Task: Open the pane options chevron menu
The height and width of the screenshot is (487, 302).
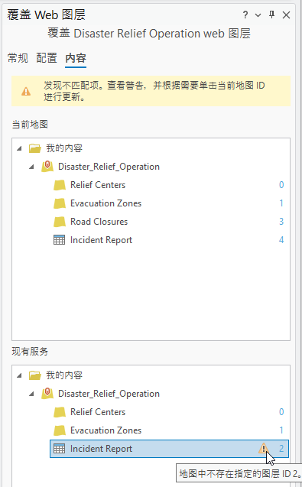Action: point(258,15)
